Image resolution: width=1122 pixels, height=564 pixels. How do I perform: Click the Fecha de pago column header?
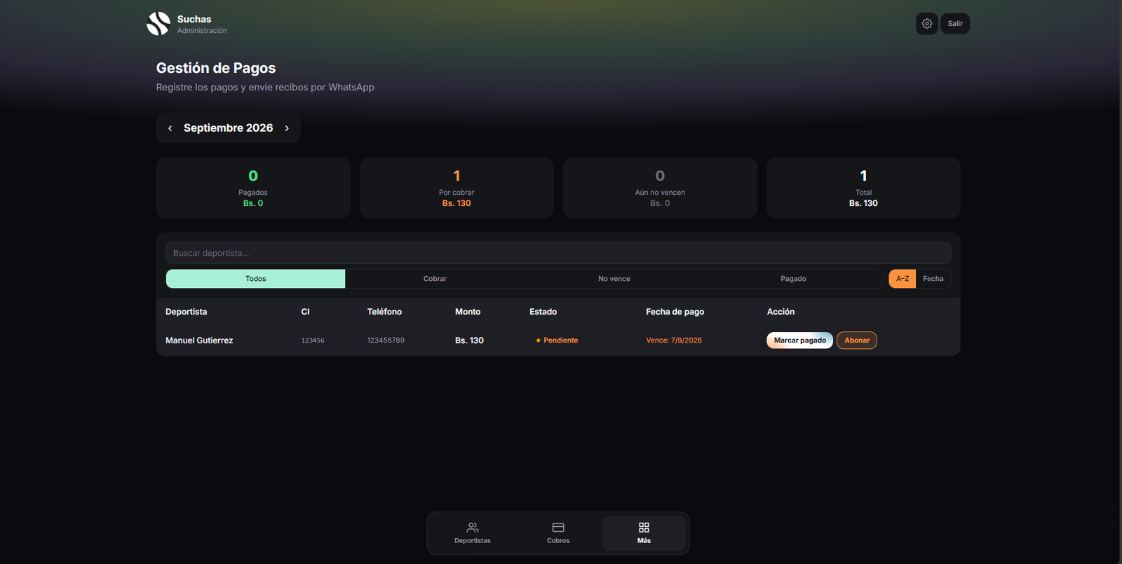[x=675, y=312]
